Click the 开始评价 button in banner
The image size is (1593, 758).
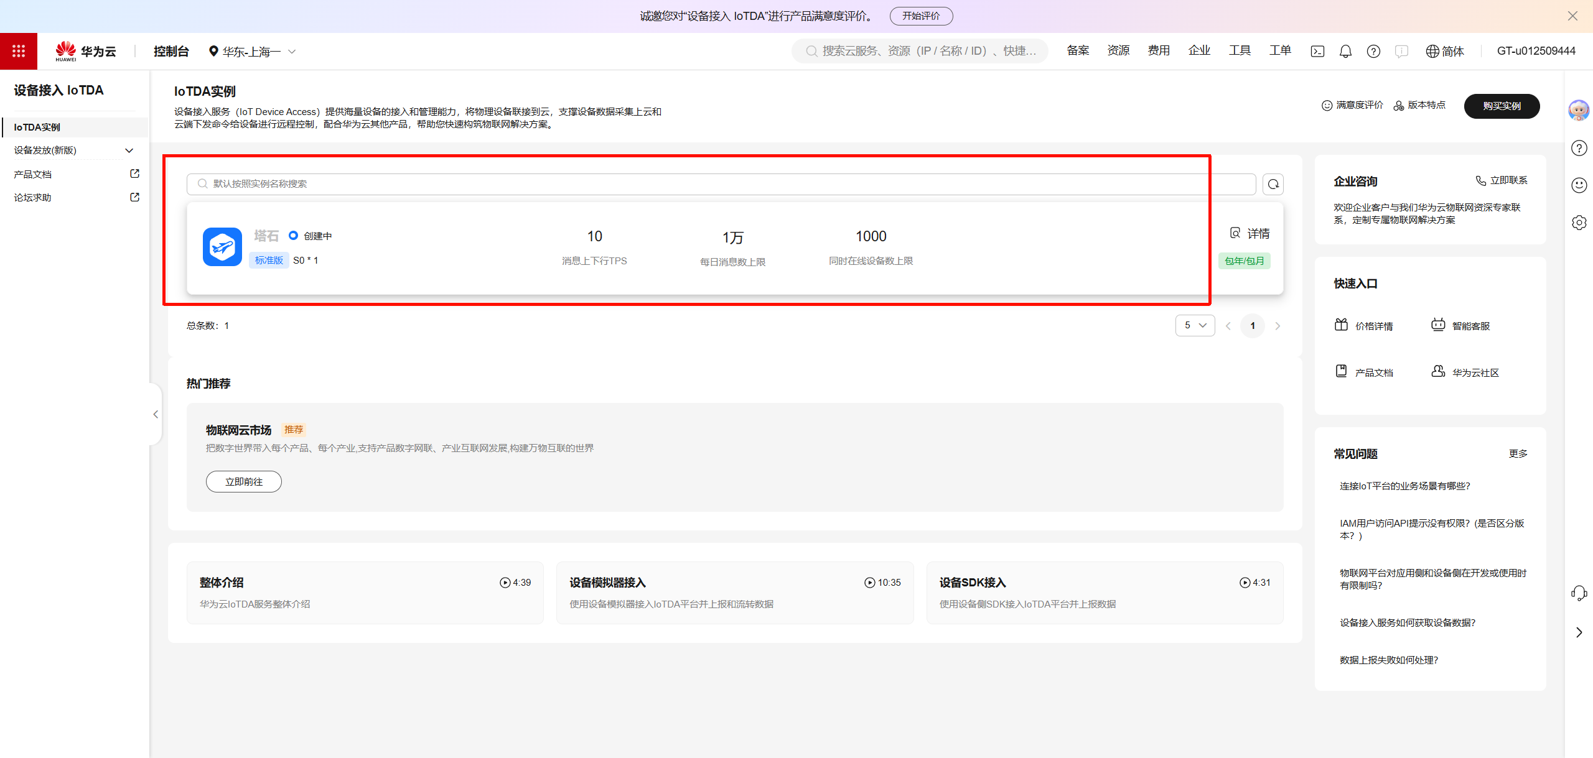[x=921, y=16]
